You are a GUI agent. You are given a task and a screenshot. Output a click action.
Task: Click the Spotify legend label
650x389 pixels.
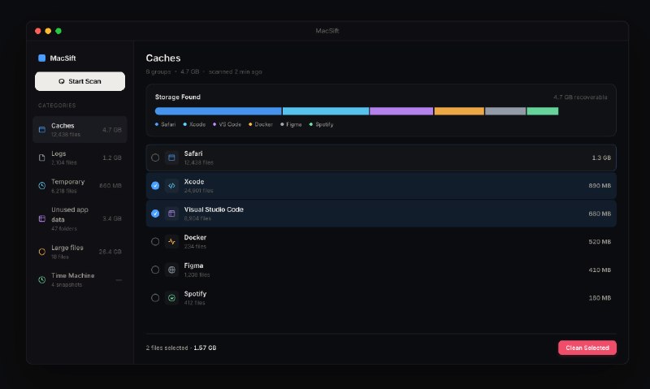(x=324, y=124)
